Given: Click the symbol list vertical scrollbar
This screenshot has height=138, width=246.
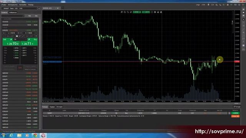Looking at the screenshot, I should coord(40,53).
